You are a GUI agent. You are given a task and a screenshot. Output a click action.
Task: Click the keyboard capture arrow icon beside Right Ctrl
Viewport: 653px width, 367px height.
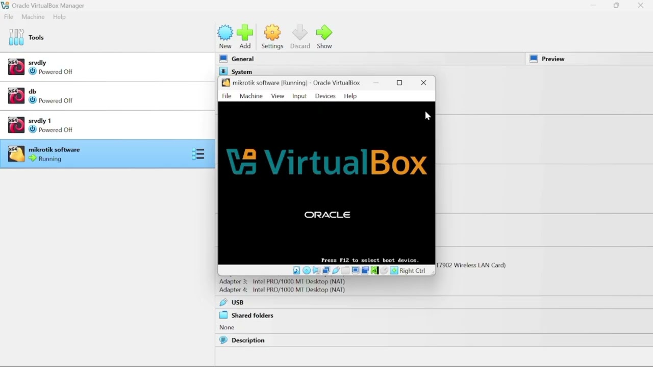point(394,271)
